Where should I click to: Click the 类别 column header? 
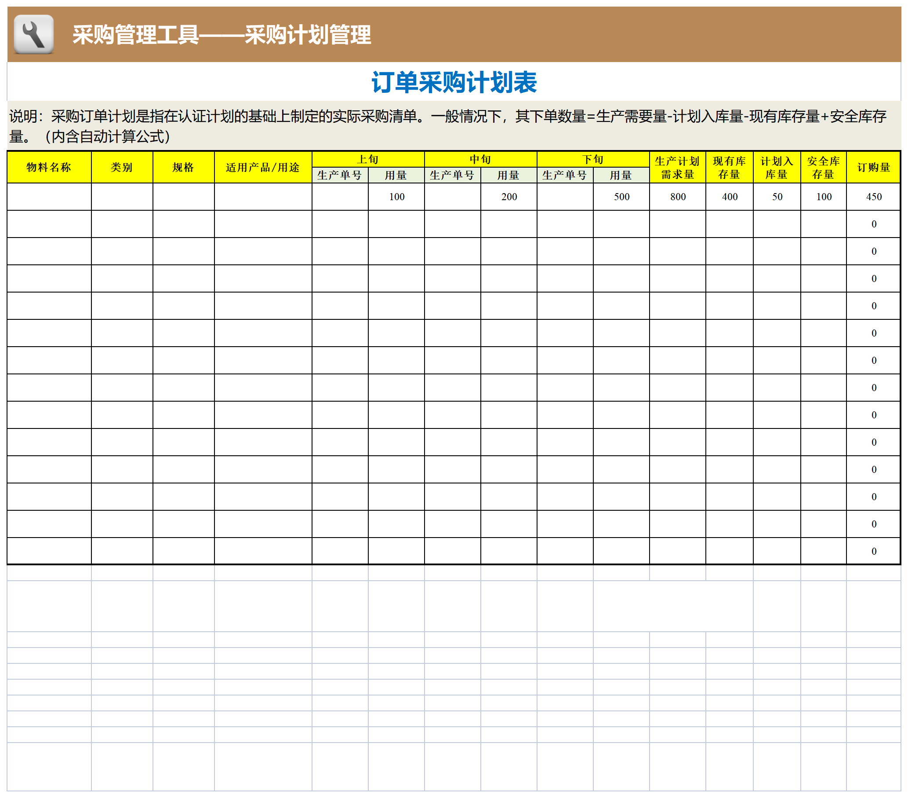122,167
